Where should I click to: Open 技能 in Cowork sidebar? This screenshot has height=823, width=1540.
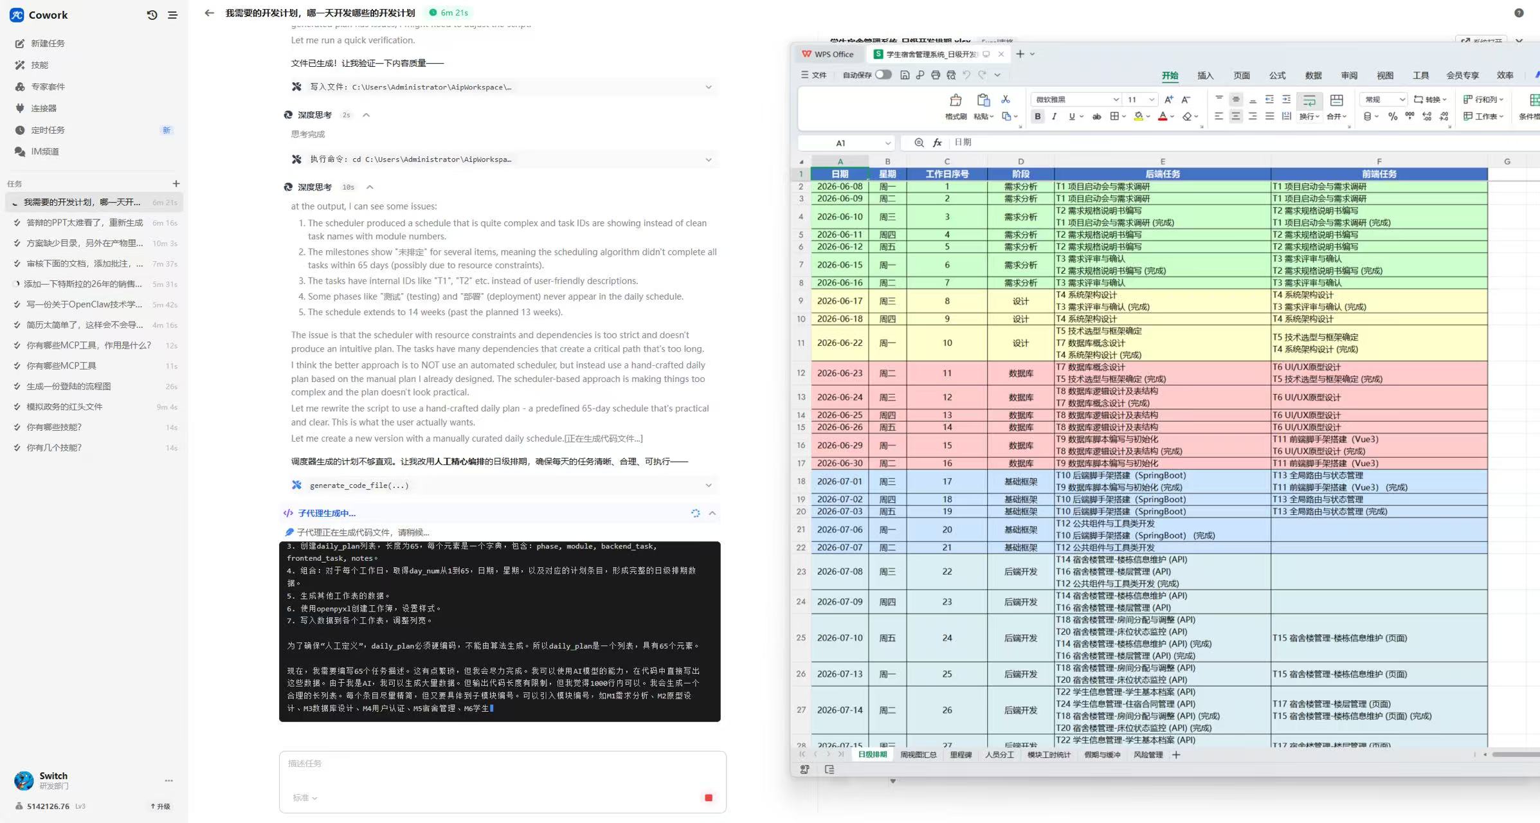point(40,65)
